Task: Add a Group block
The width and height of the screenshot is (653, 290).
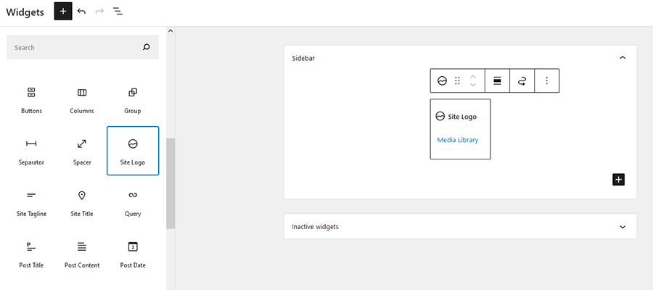Action: (133, 100)
